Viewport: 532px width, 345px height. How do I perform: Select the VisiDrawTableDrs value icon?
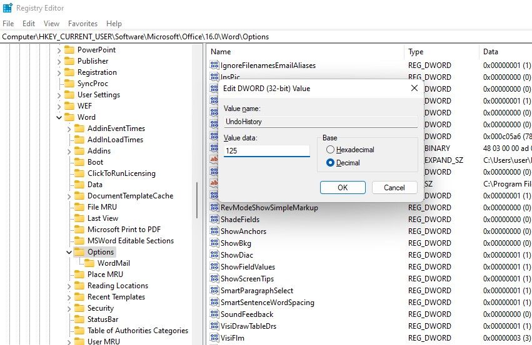point(214,326)
